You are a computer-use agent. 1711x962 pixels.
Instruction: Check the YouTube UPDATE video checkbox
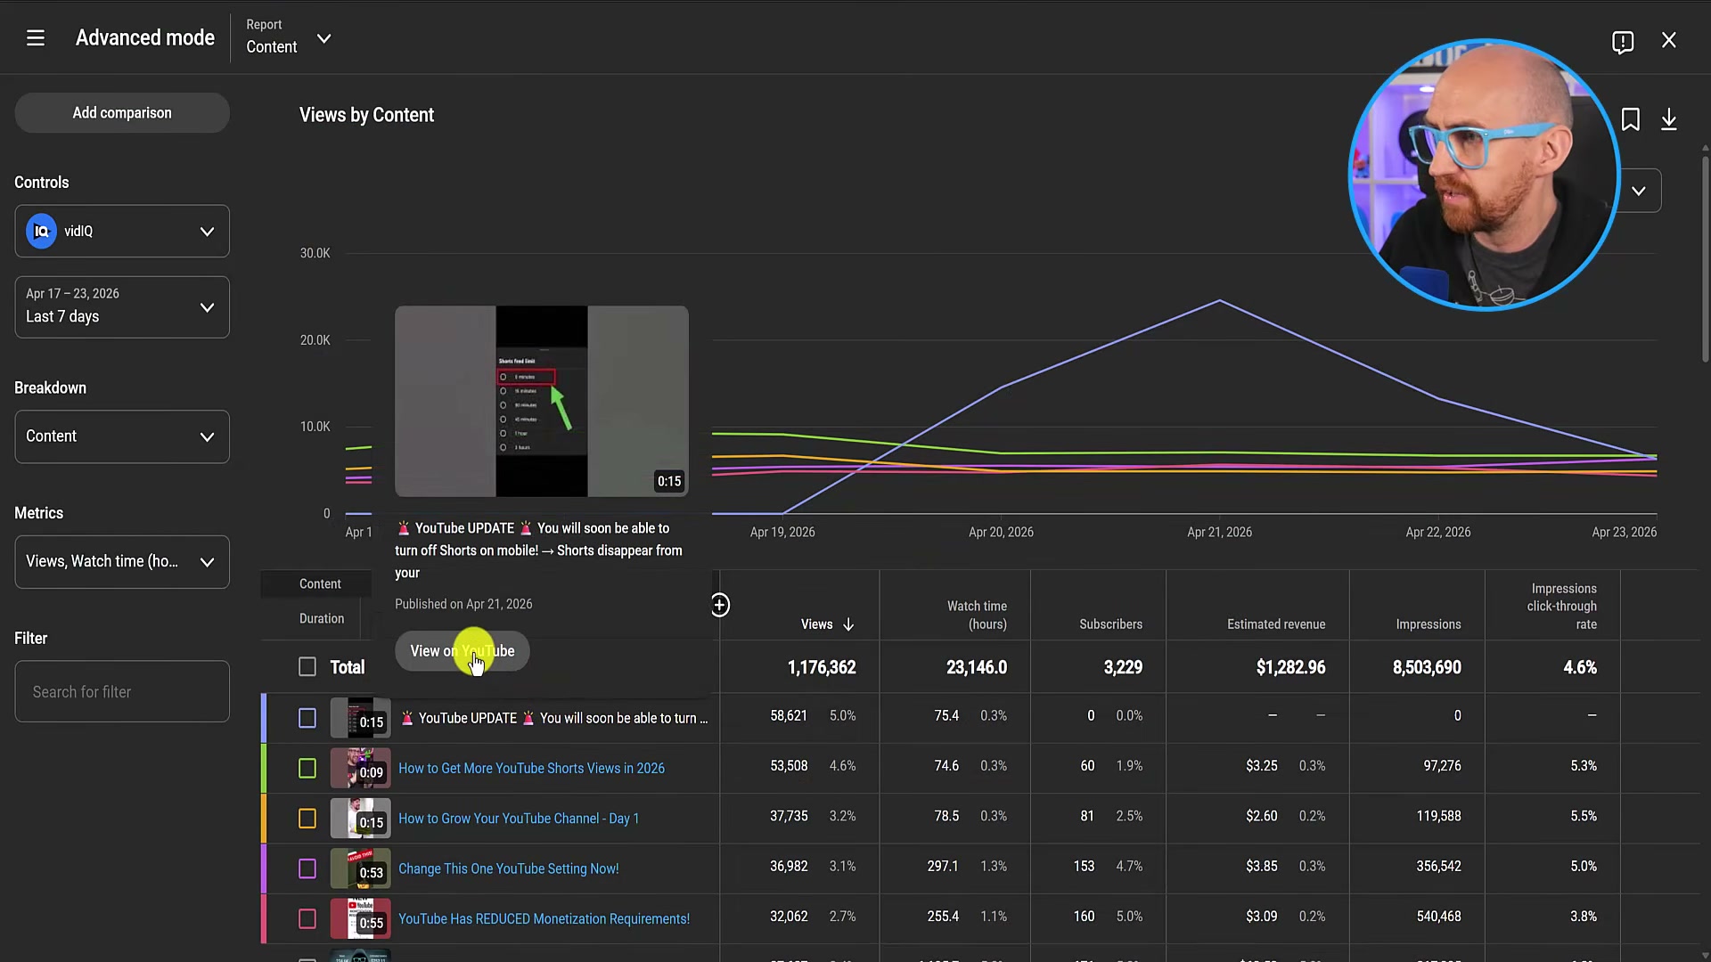[307, 718]
